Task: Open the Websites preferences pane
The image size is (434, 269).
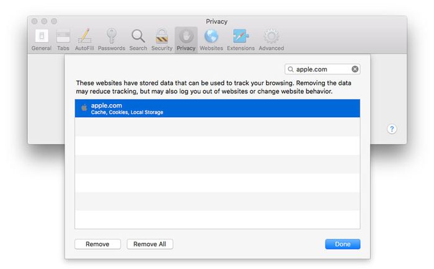Action: click(211, 40)
